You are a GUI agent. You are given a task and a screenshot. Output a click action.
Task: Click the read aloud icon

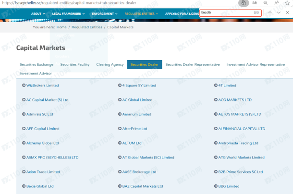click(276, 3)
